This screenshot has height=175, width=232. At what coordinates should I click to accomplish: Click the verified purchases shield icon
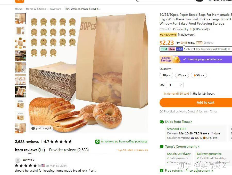tap(97, 142)
